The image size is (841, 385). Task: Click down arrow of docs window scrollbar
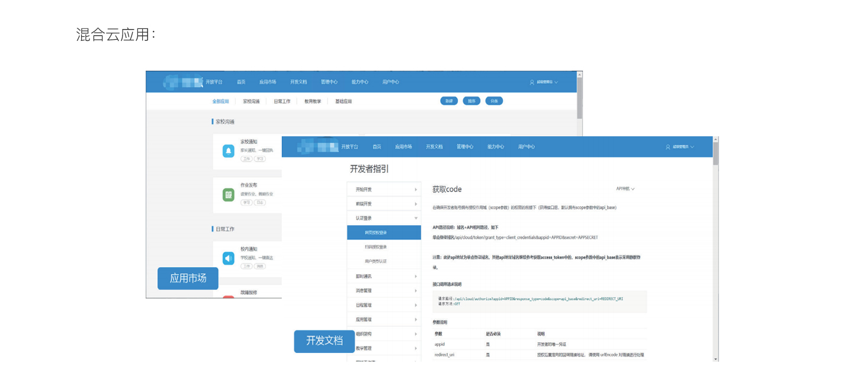[x=715, y=358]
